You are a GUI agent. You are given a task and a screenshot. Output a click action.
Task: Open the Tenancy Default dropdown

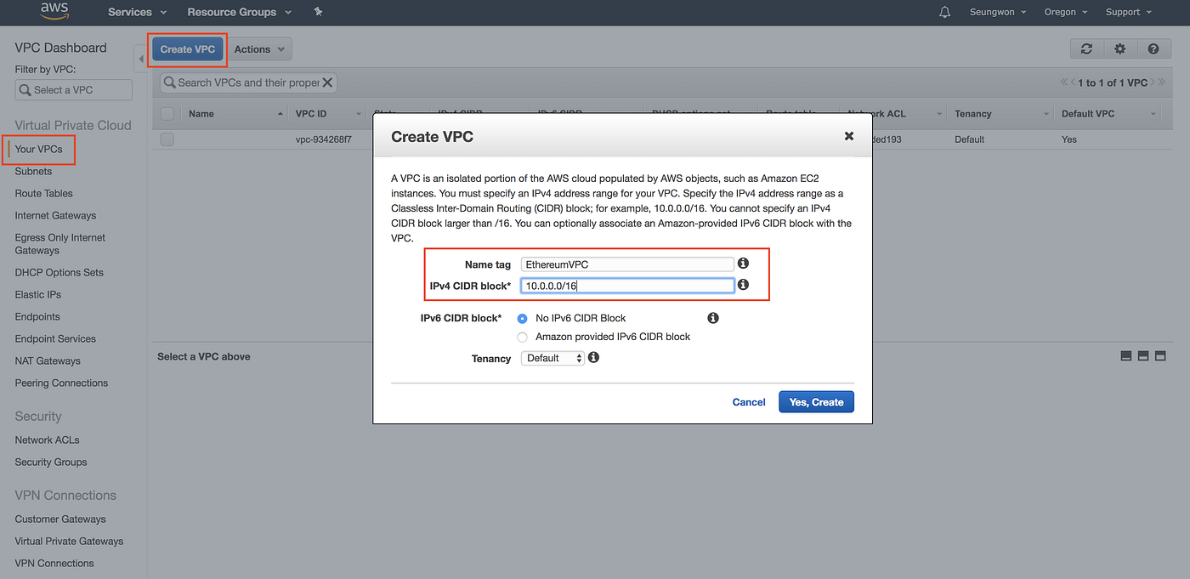[552, 358]
